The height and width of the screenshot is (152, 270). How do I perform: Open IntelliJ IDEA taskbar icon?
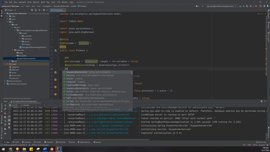pyautogui.click(x=59, y=149)
